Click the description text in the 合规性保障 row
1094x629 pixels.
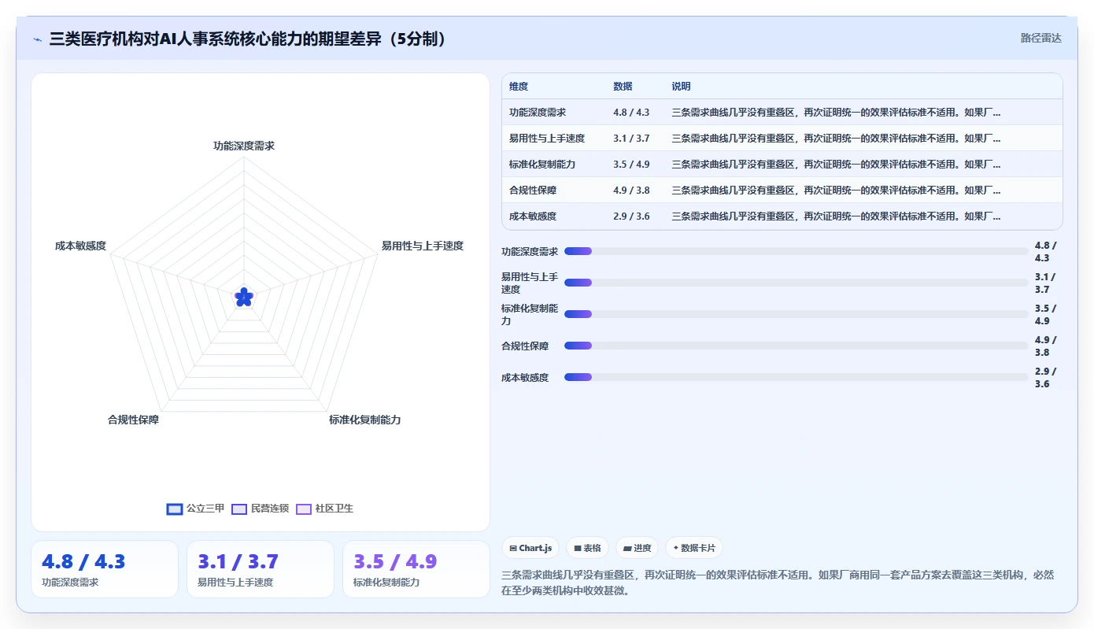tap(836, 191)
